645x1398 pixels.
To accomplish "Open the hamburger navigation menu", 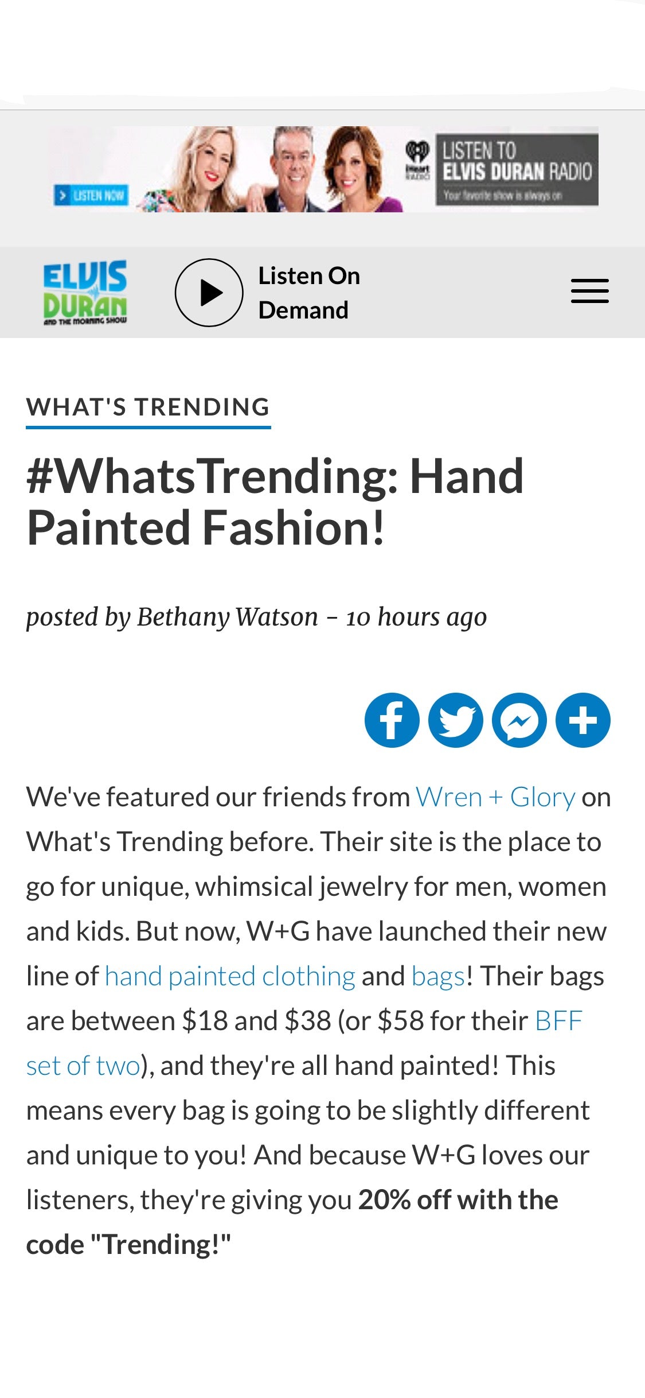I will point(589,292).
